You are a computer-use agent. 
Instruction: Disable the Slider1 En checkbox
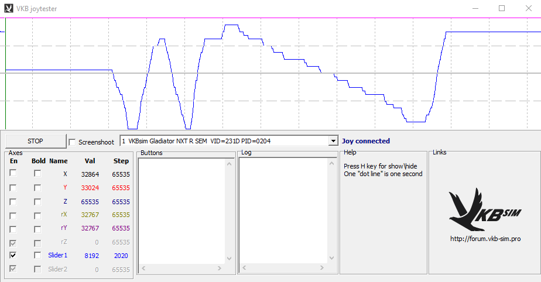coord(13,256)
